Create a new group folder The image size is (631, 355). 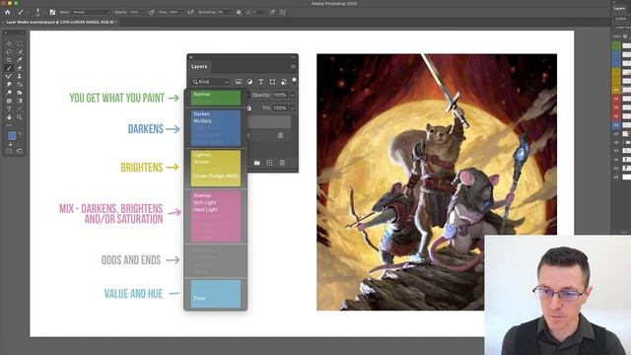click(256, 163)
